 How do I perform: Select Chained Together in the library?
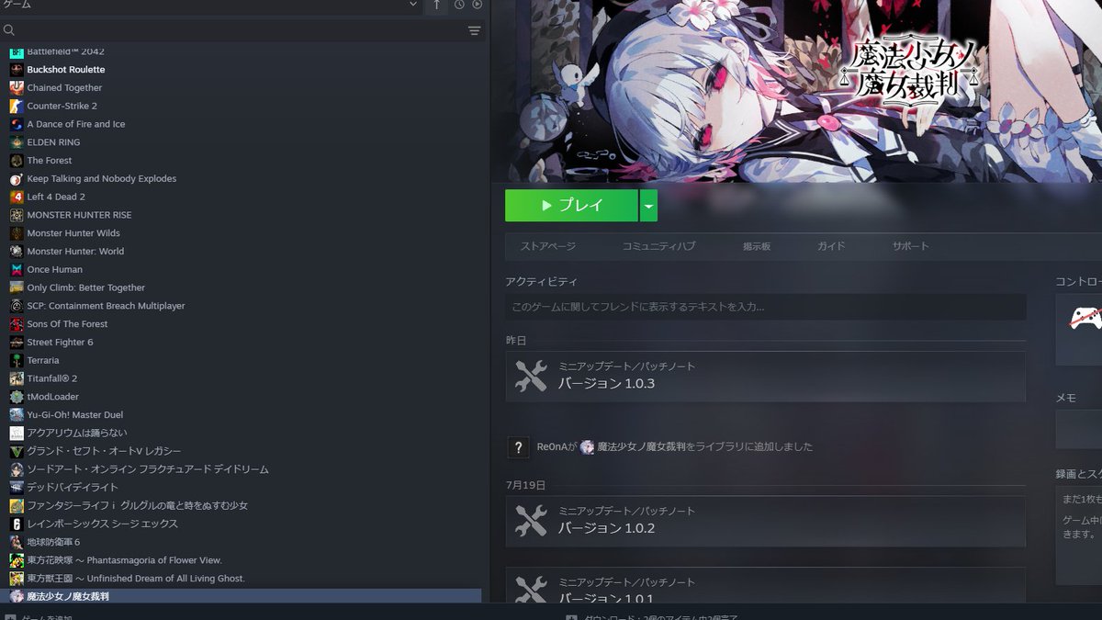(x=64, y=88)
